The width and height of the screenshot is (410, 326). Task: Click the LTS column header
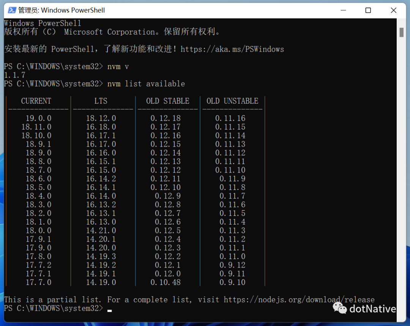click(101, 101)
